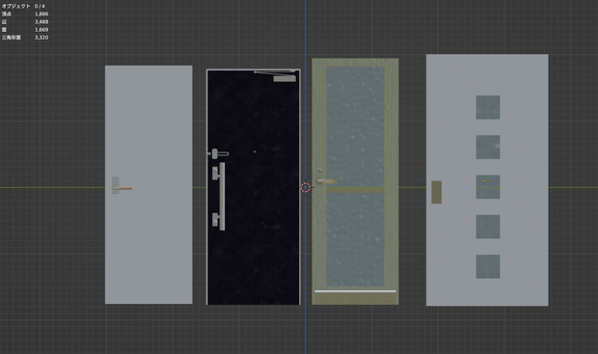Click the lower glass pane of the olive door

coord(356,239)
